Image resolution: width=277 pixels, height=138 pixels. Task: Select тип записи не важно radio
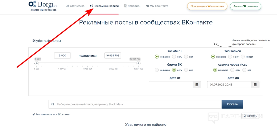(213, 57)
